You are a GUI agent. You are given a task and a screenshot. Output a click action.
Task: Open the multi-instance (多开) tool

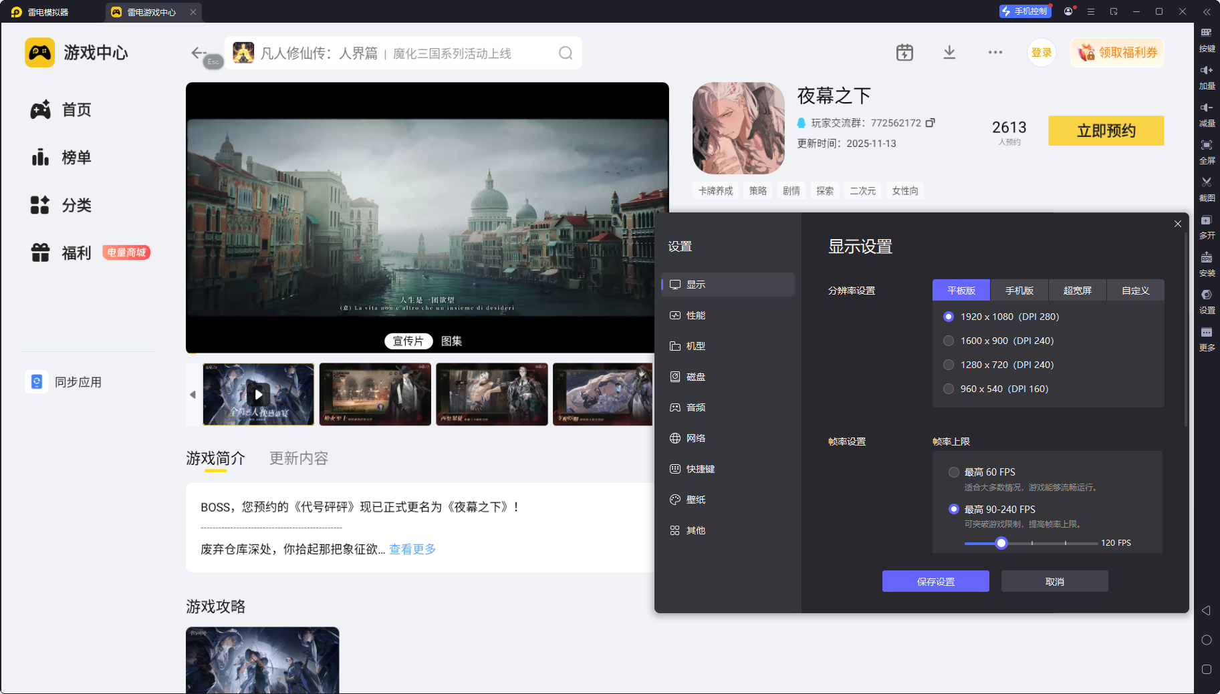click(1207, 220)
